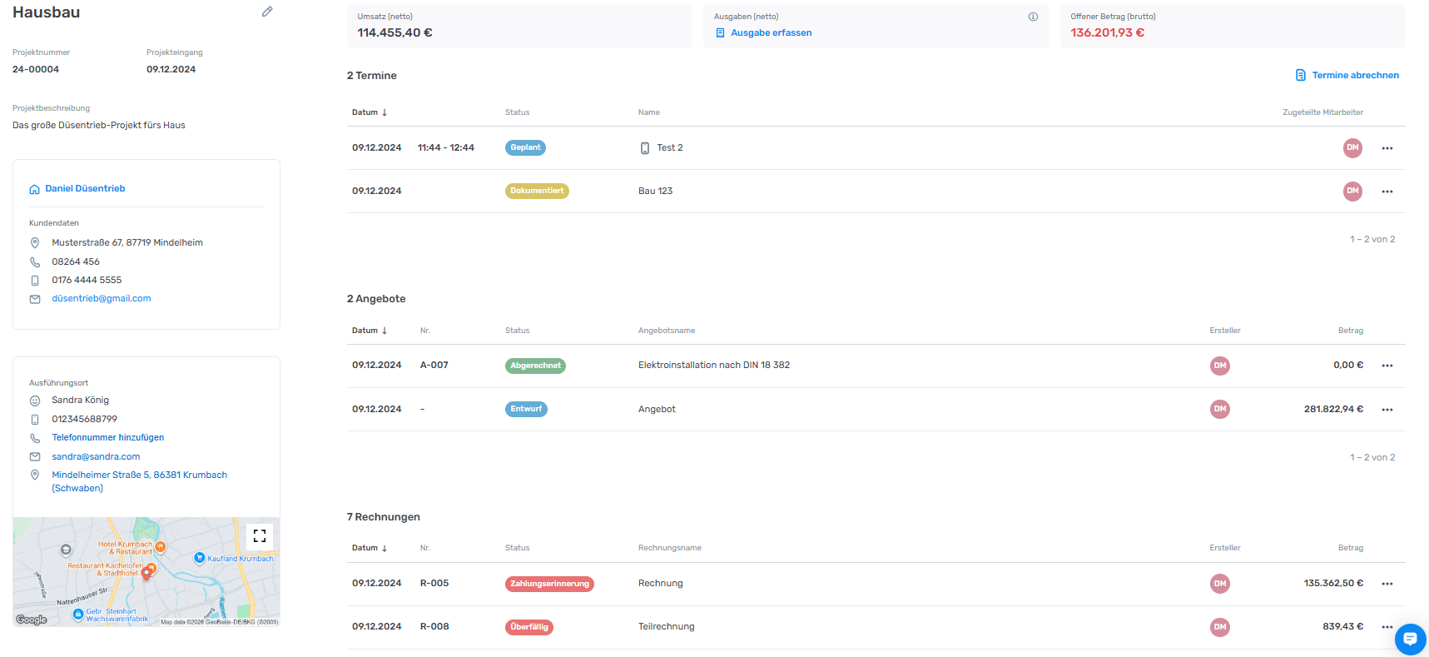Open three-dot menu for Elektroinstallation offer
Image resolution: width=1429 pixels, height=657 pixels.
pos(1387,366)
